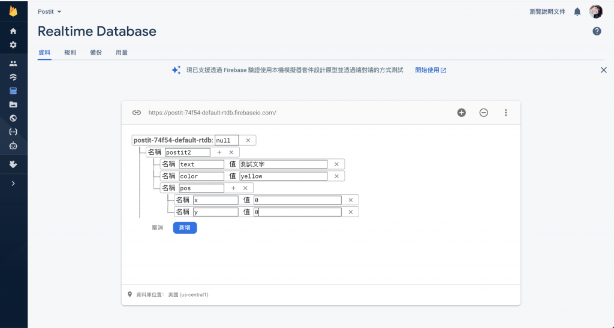The image size is (614, 328).
Task: Click the Realtime Database heading
Action: tap(97, 31)
